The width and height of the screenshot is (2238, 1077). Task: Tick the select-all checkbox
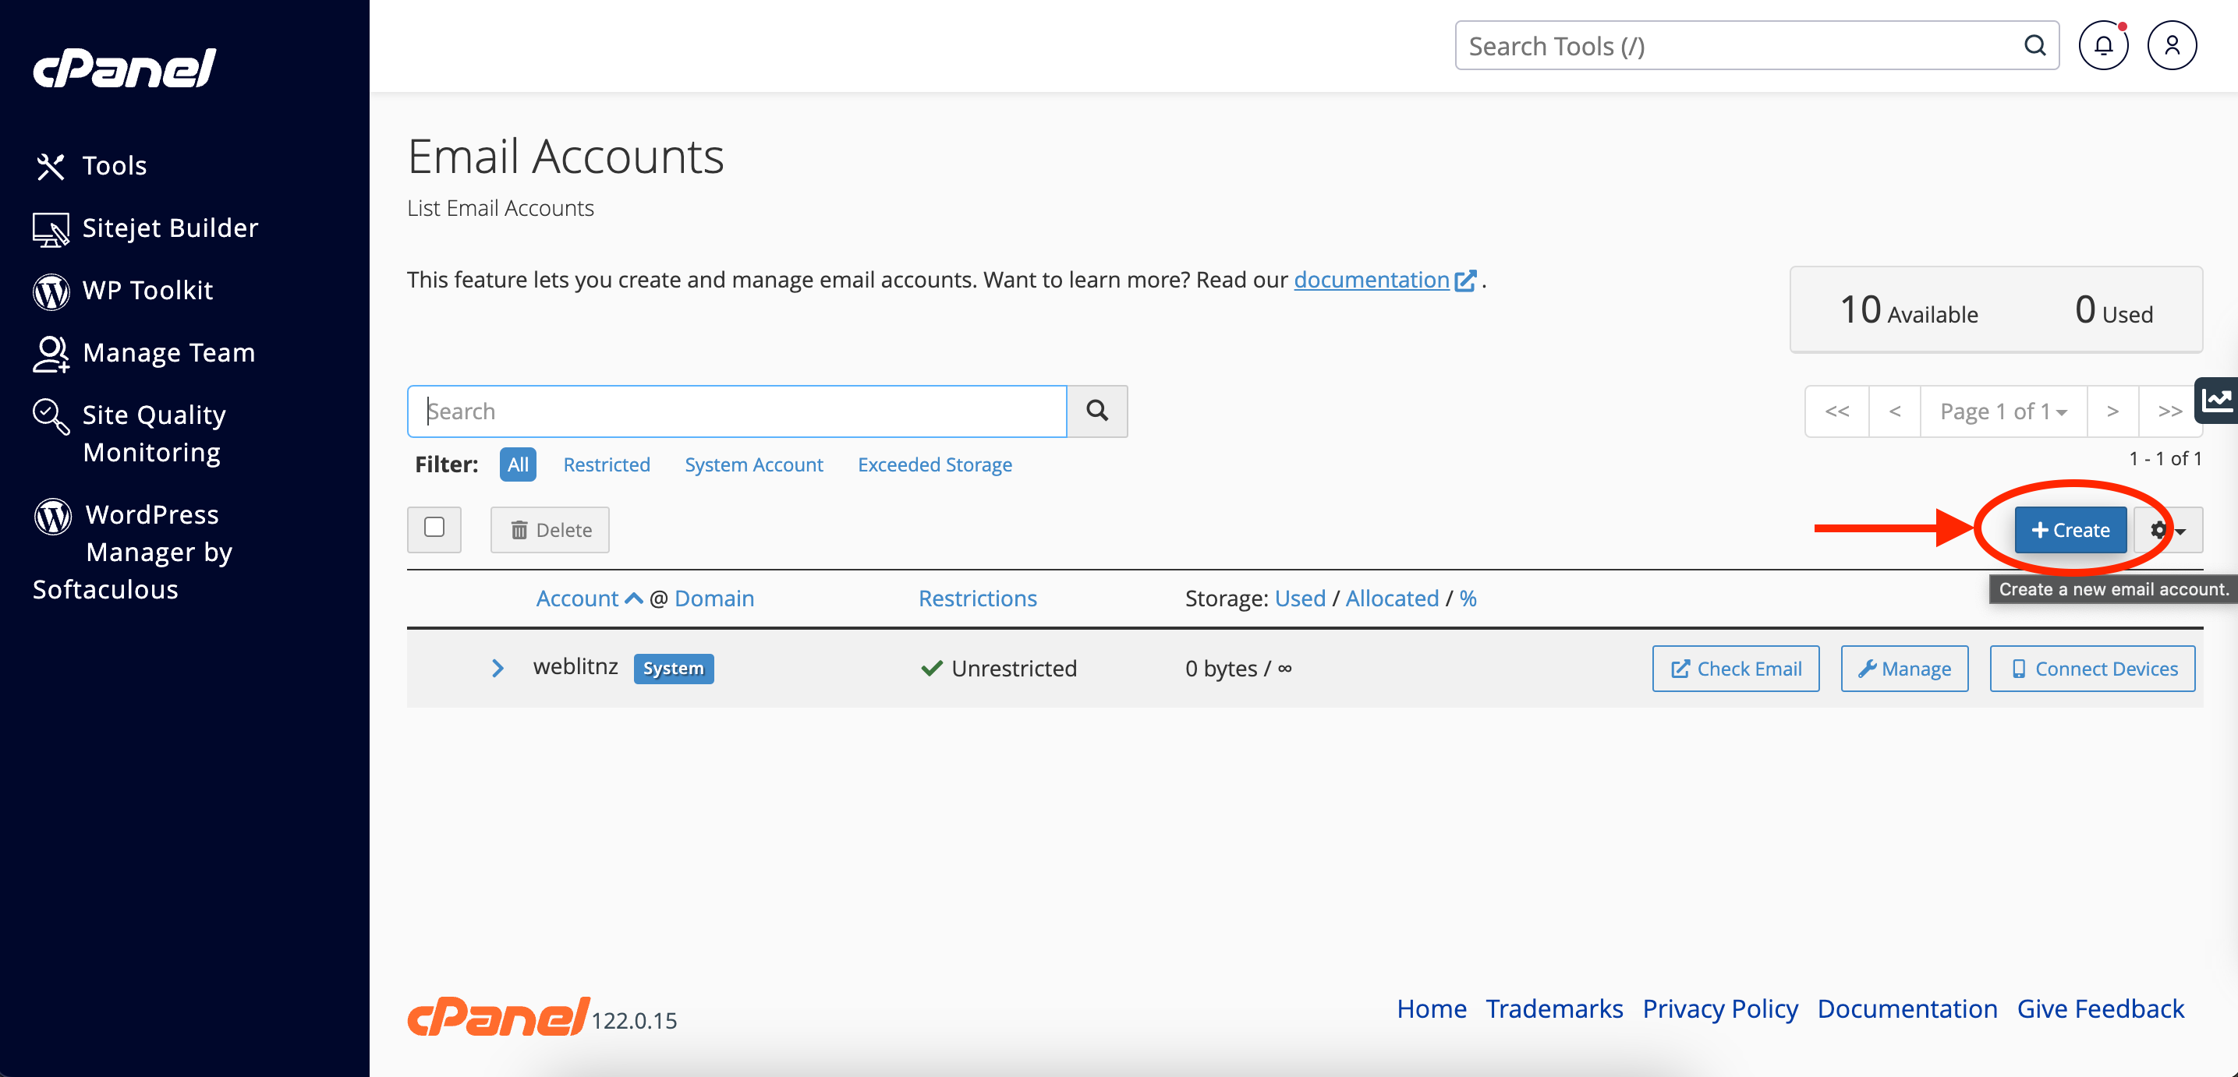click(x=434, y=528)
